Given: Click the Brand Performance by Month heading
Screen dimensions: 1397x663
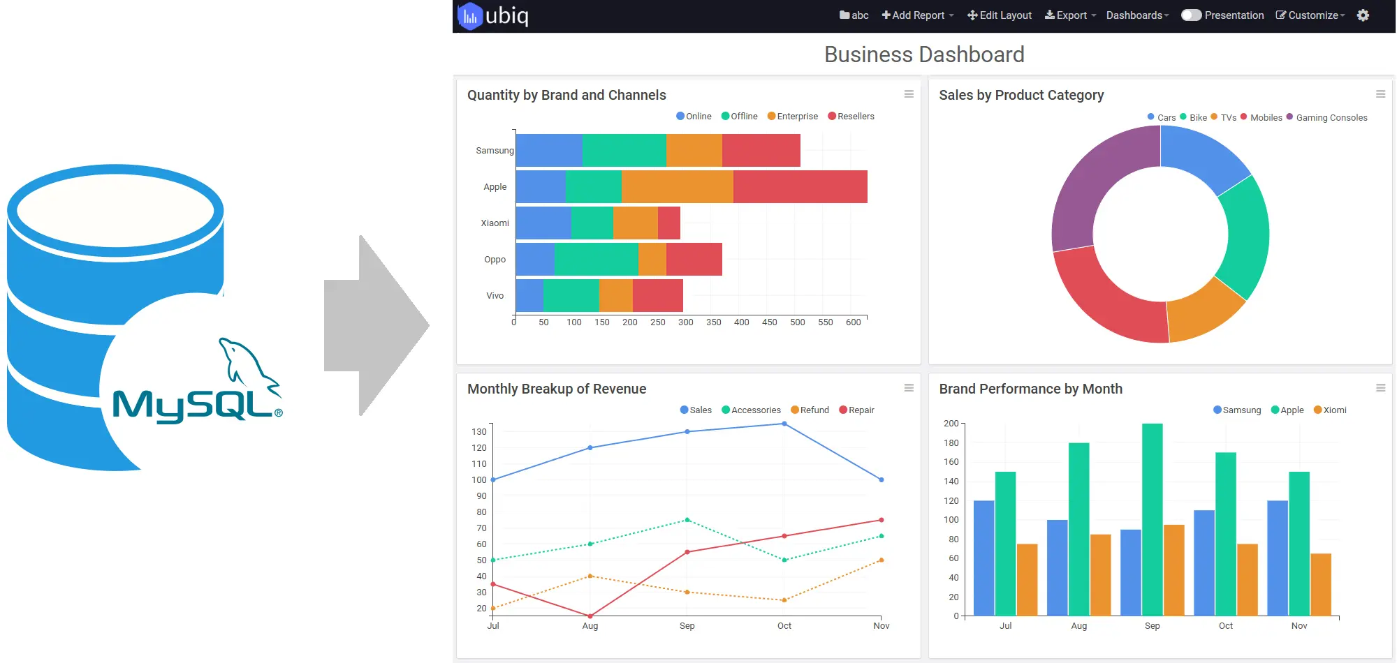Looking at the screenshot, I should point(1030,389).
